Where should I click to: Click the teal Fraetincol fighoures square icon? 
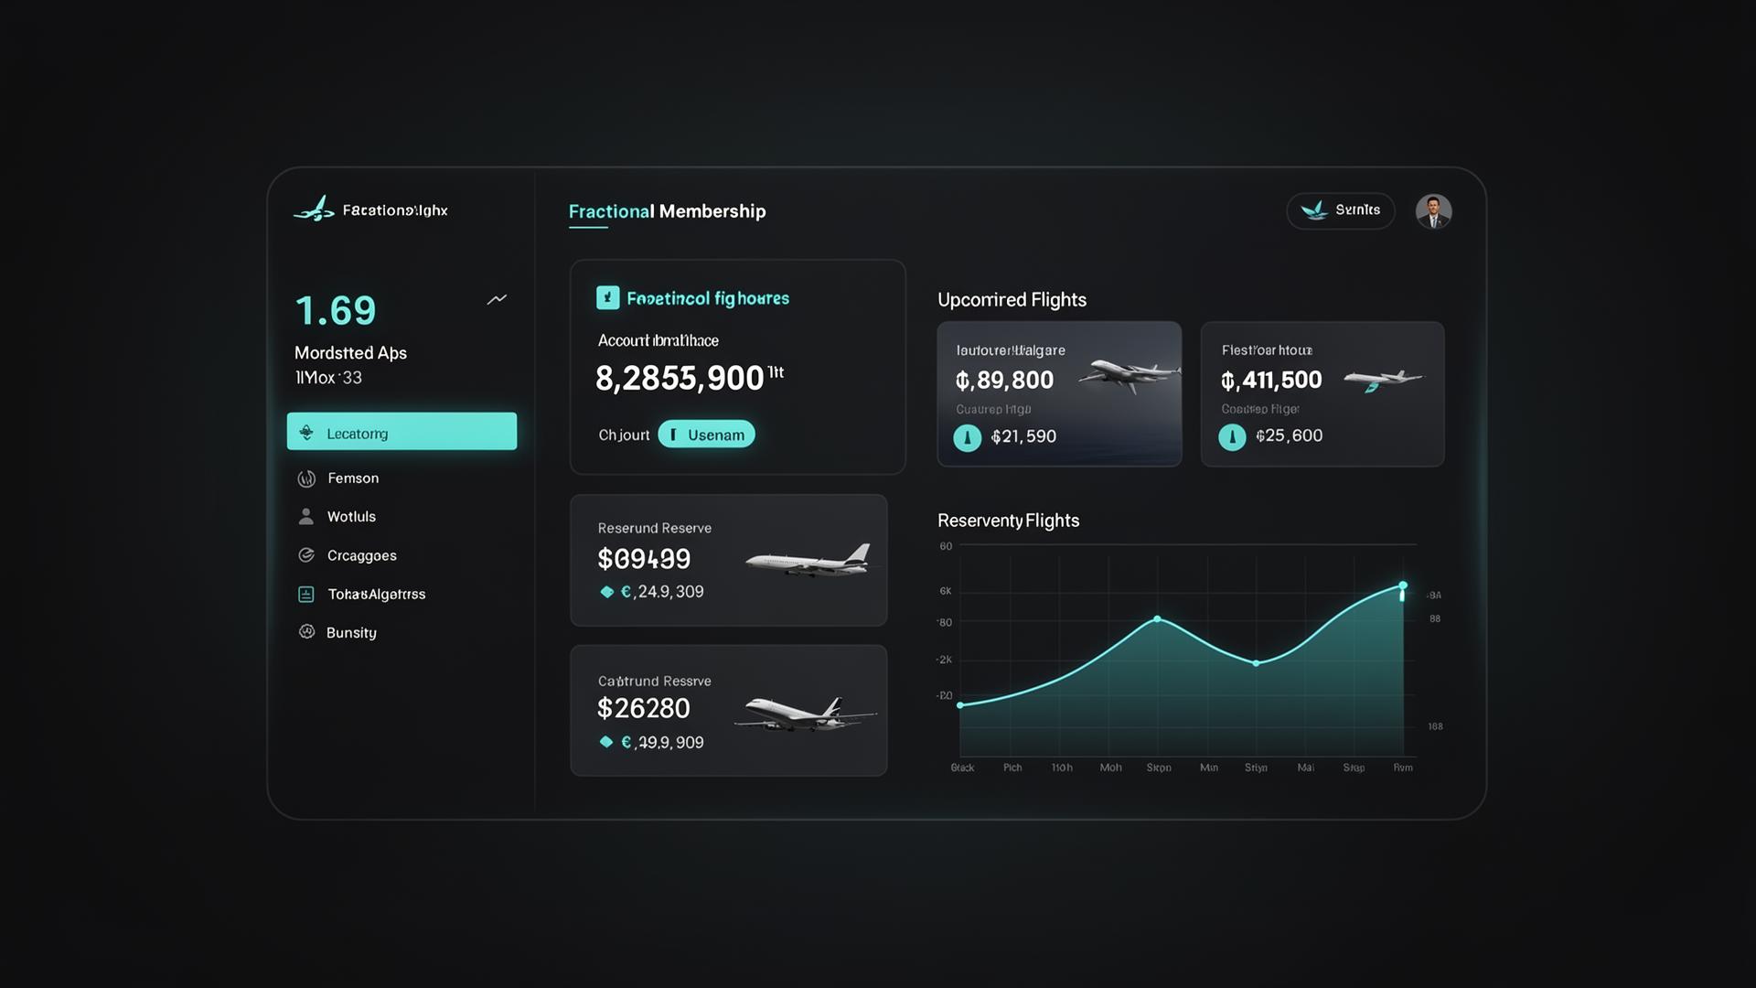[607, 297]
